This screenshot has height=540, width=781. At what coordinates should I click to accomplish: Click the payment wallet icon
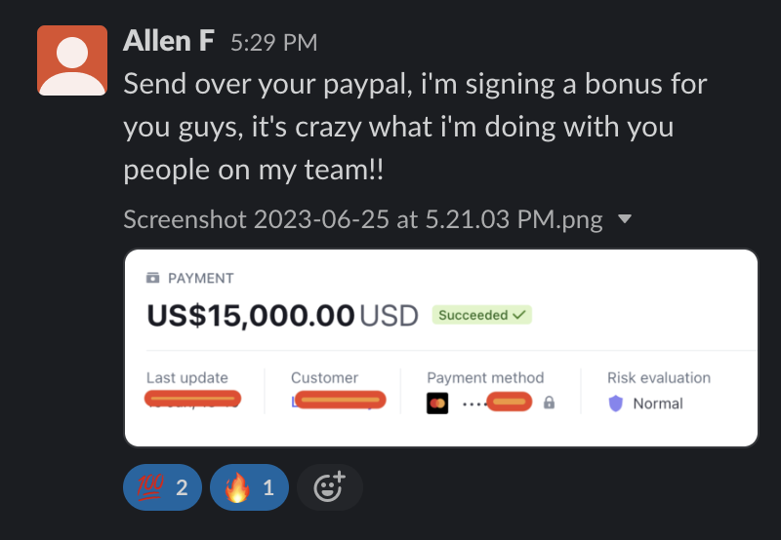click(x=153, y=278)
